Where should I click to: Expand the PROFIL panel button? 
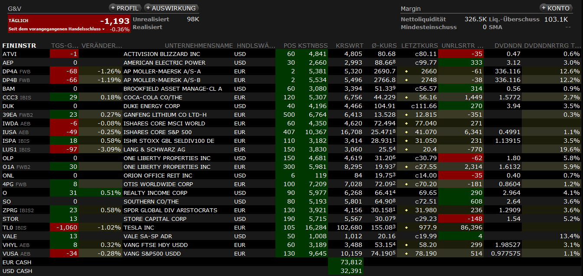125,8
